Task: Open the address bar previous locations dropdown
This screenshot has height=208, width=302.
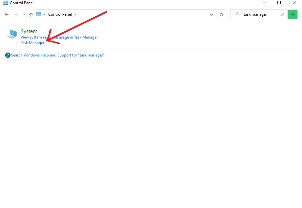Action: pyautogui.click(x=211, y=14)
